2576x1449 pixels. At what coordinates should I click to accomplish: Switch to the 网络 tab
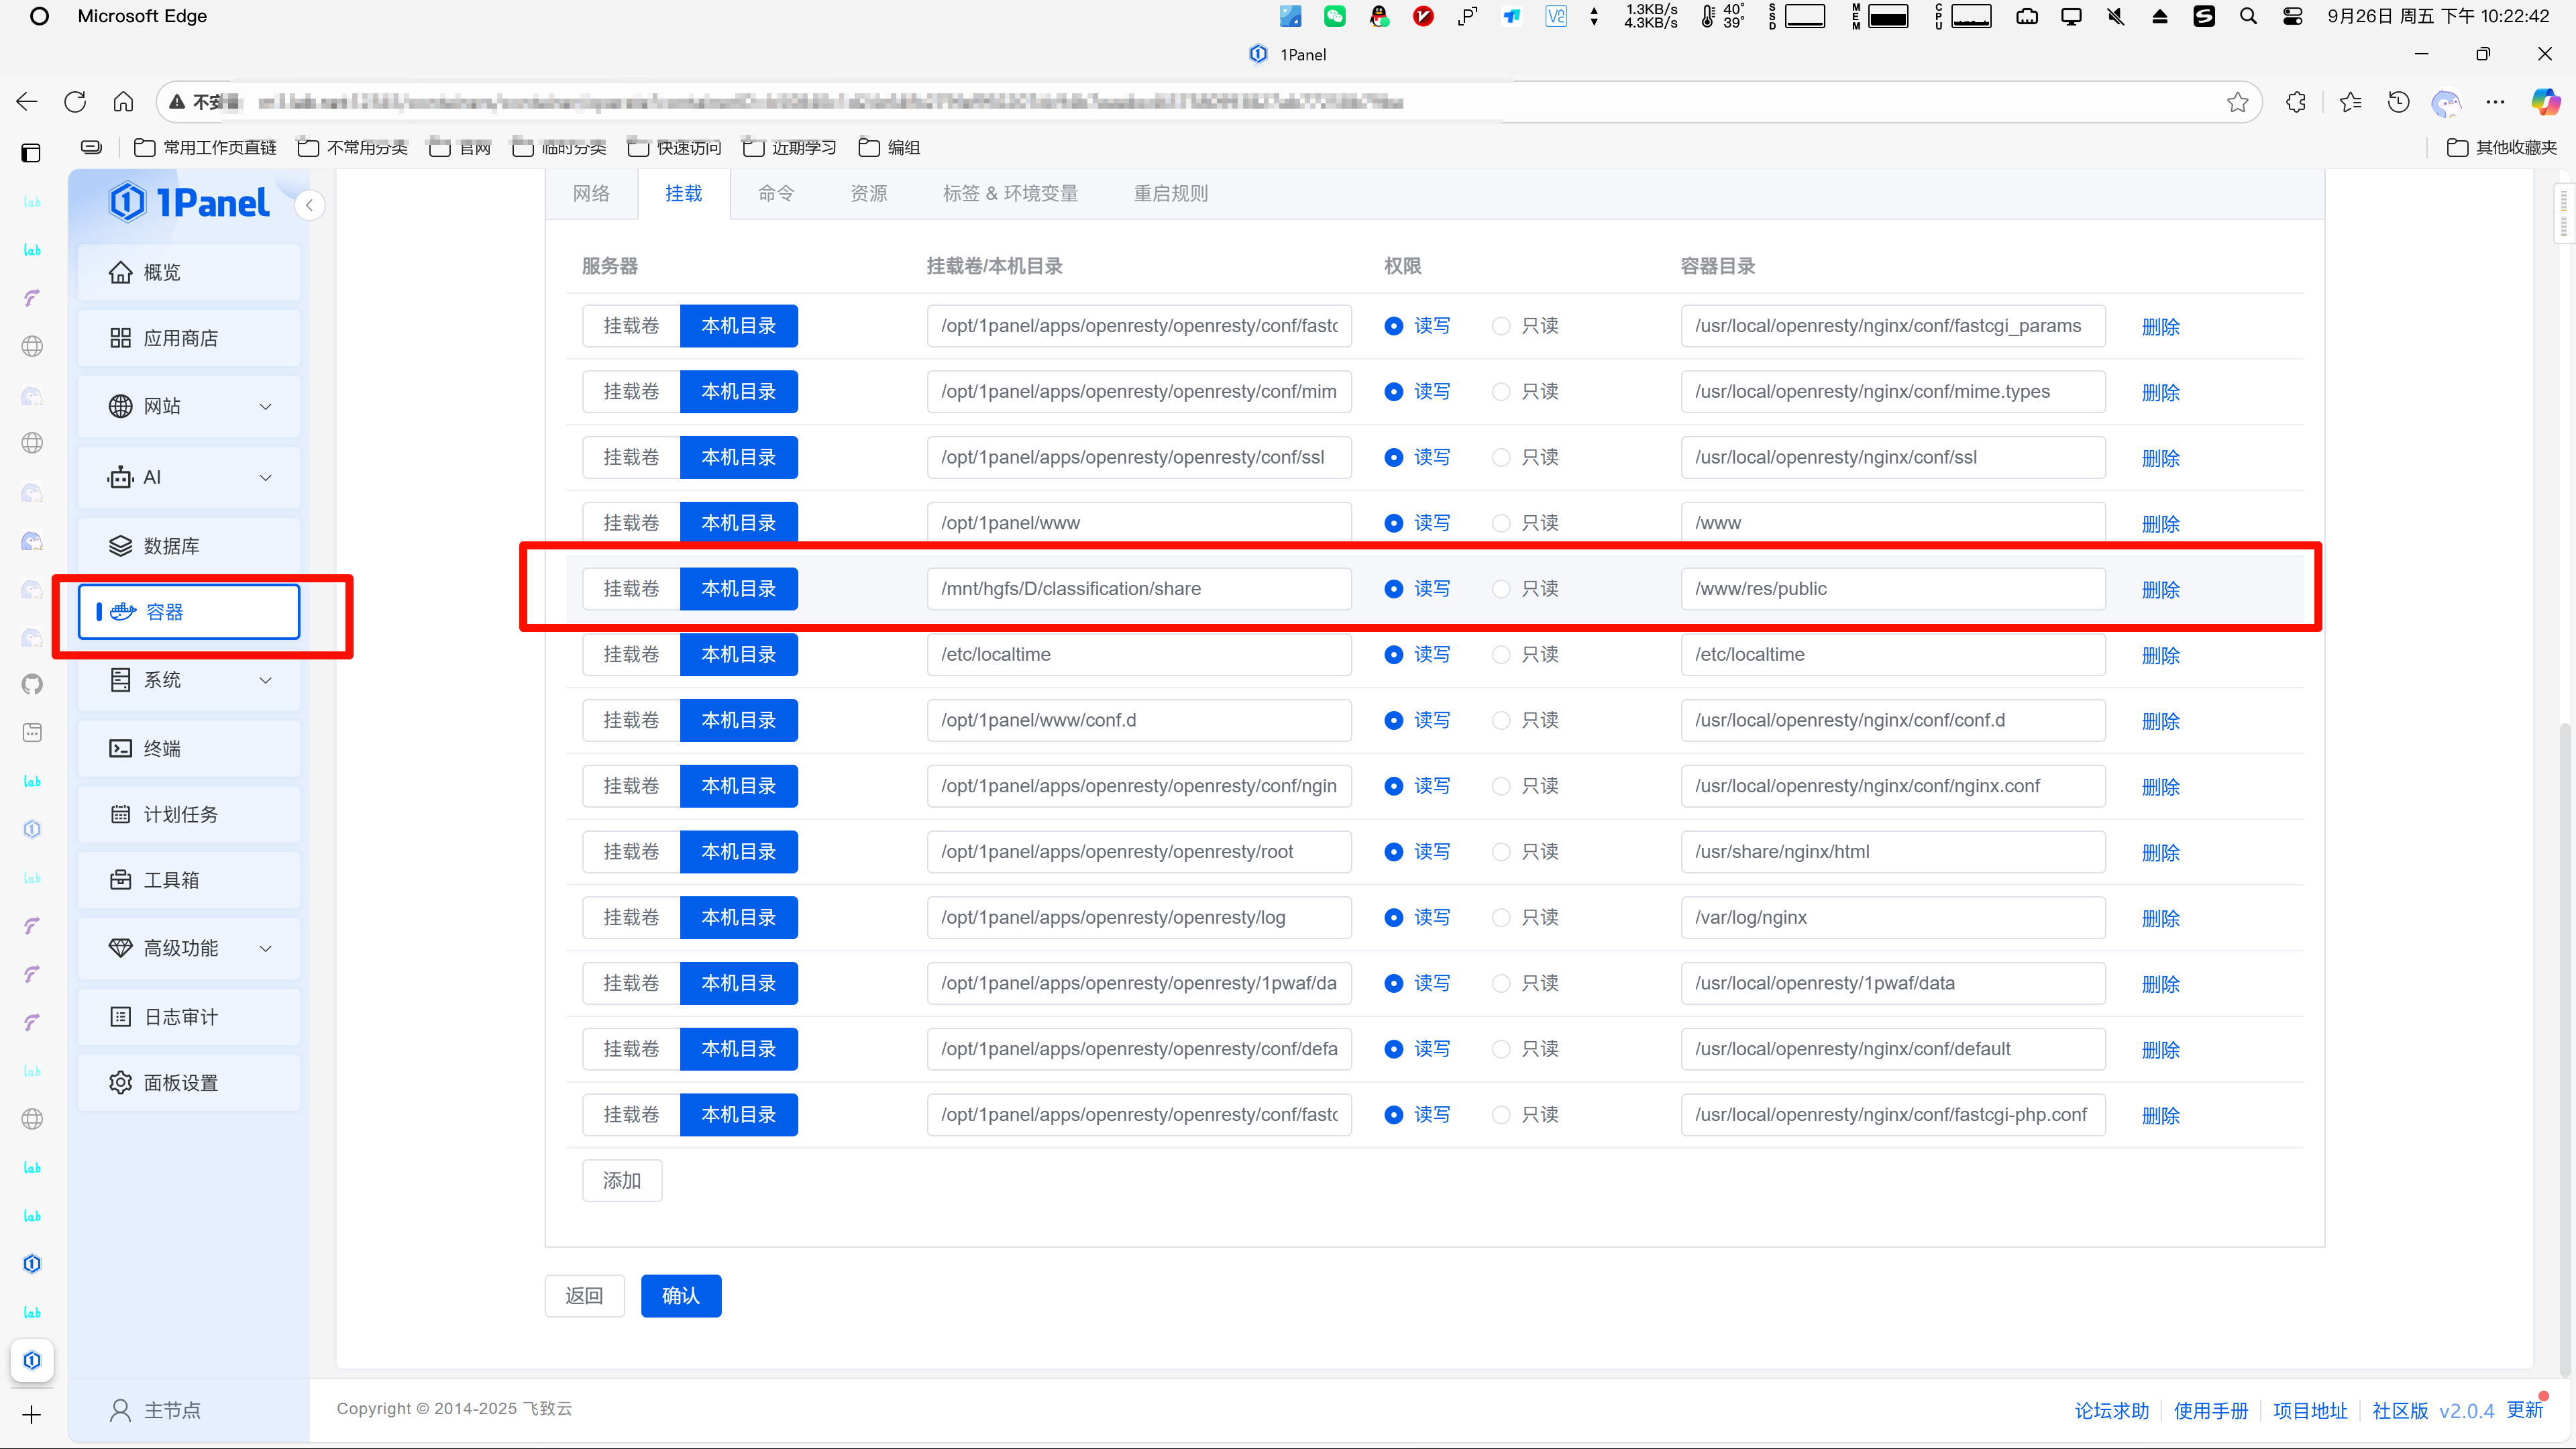point(591,193)
